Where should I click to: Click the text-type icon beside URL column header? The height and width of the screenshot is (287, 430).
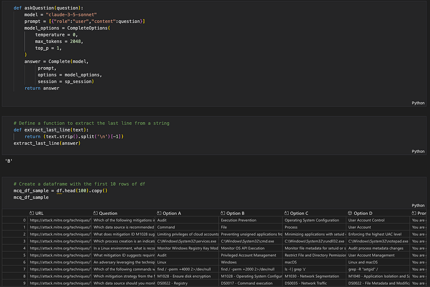coord(31,213)
